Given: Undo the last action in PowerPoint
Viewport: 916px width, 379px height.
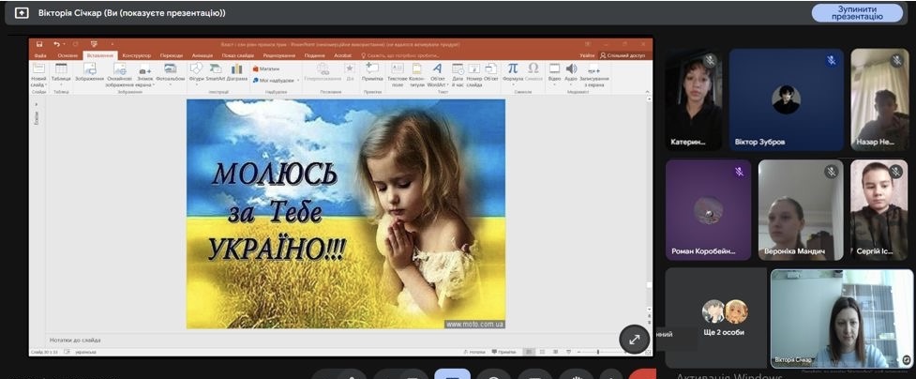Looking at the screenshot, I should pos(56,44).
